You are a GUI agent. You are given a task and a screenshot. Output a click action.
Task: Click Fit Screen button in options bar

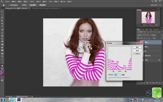(x=33, y=5)
